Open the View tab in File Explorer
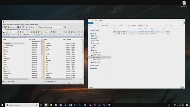 coord(107,23)
